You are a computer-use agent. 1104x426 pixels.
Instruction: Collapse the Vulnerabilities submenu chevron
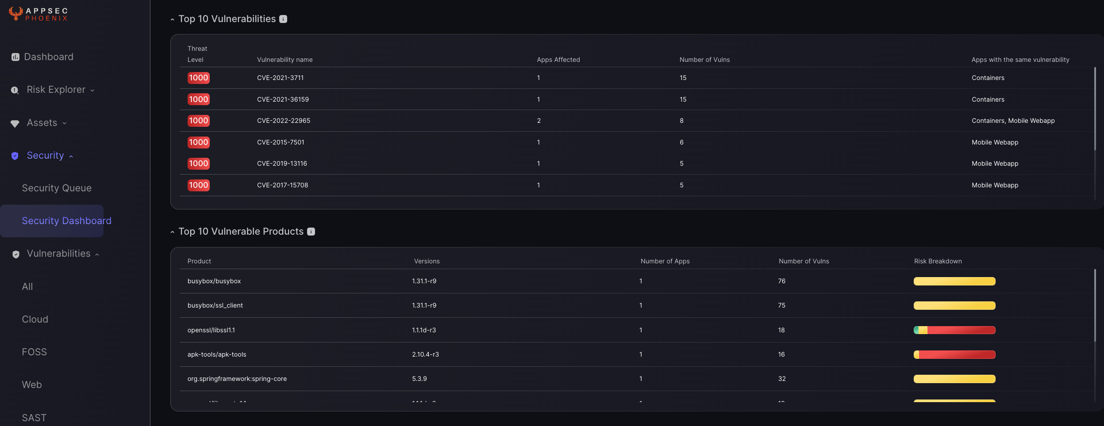(x=97, y=254)
